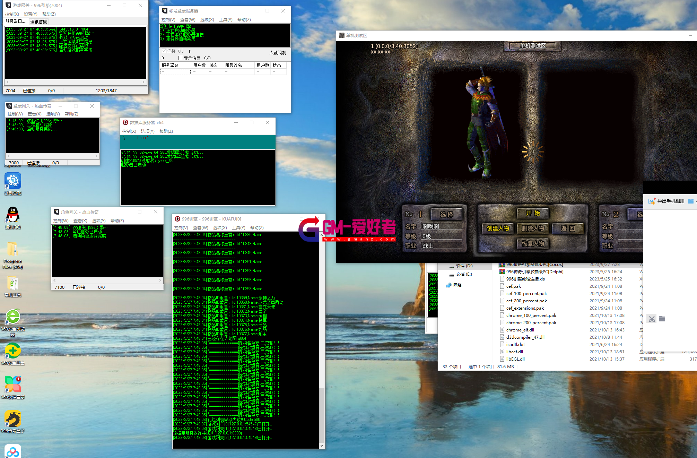Select cef_extensions.pak file

525,308
